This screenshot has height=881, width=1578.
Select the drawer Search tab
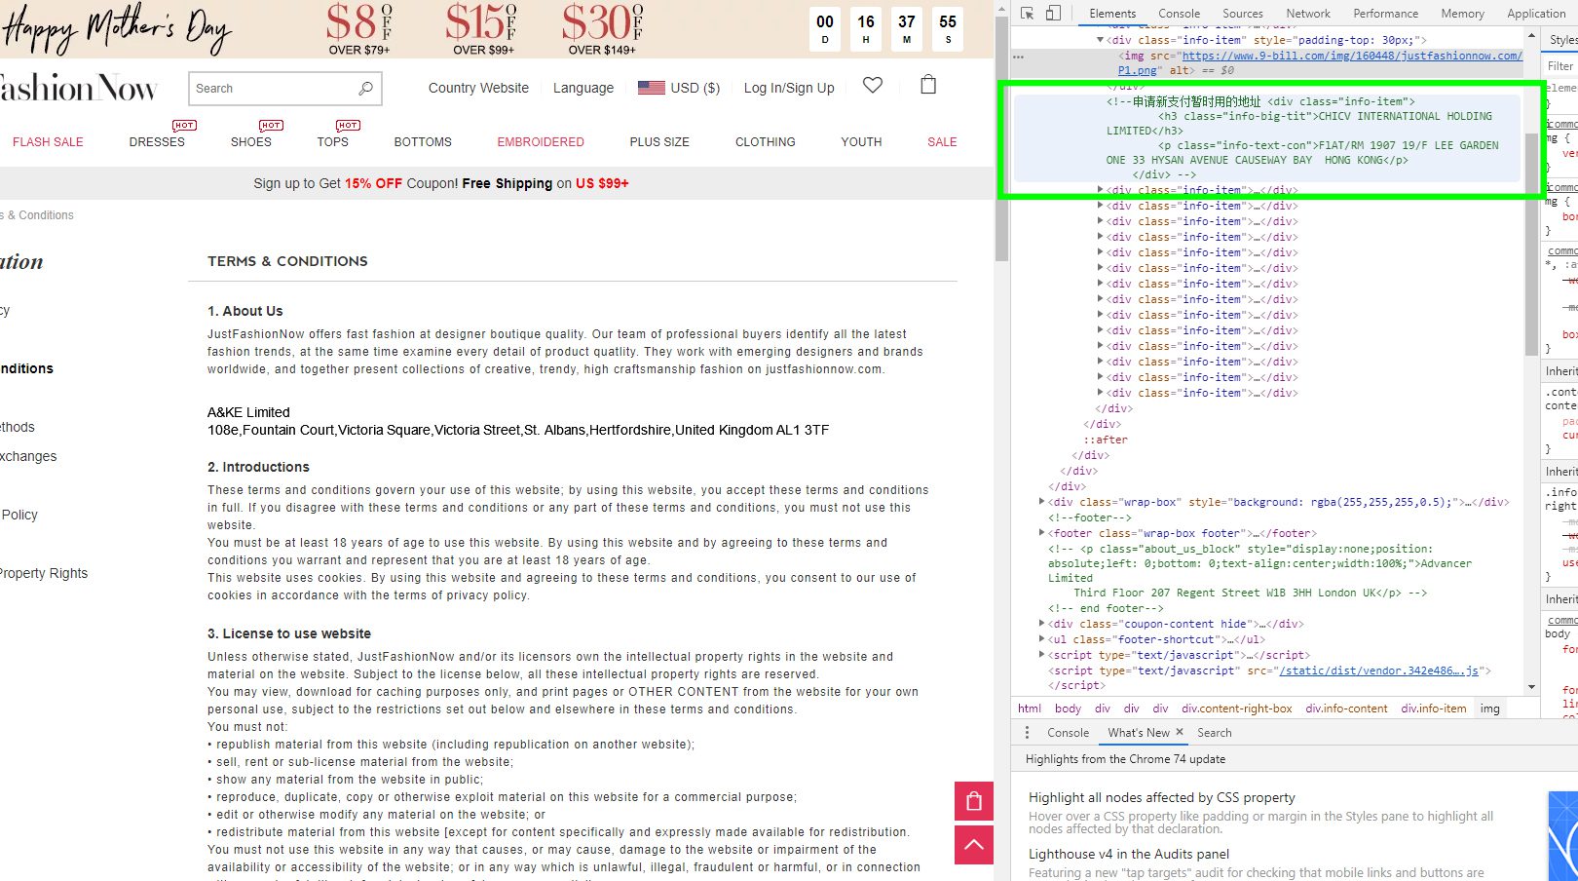(1214, 733)
